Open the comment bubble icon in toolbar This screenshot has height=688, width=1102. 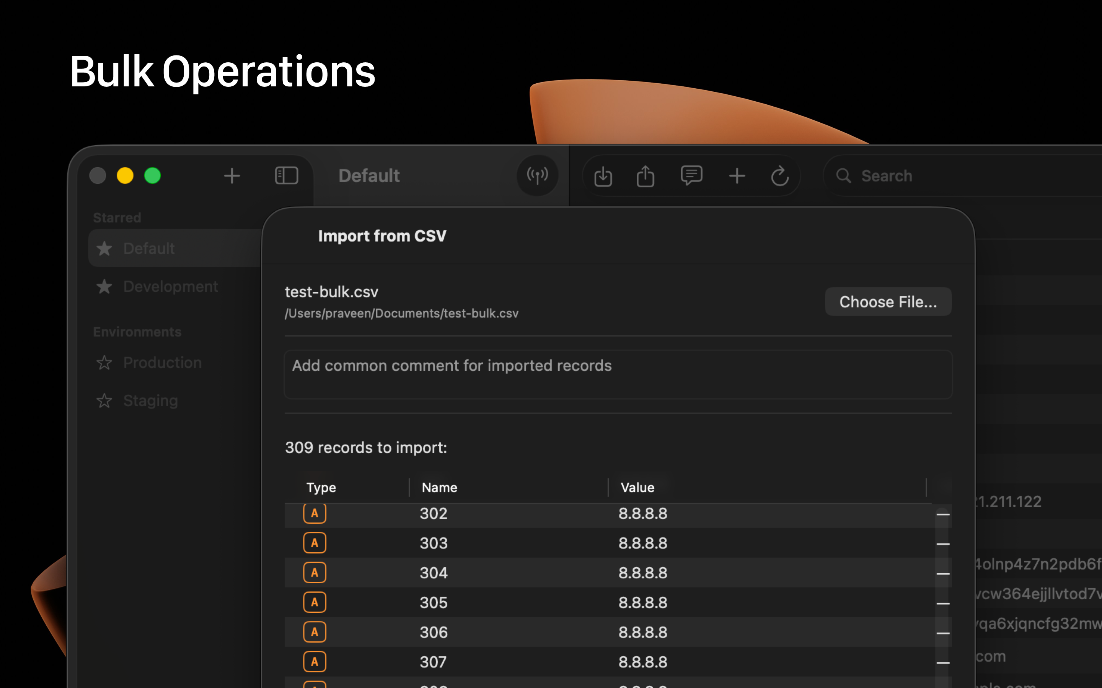tap(691, 176)
